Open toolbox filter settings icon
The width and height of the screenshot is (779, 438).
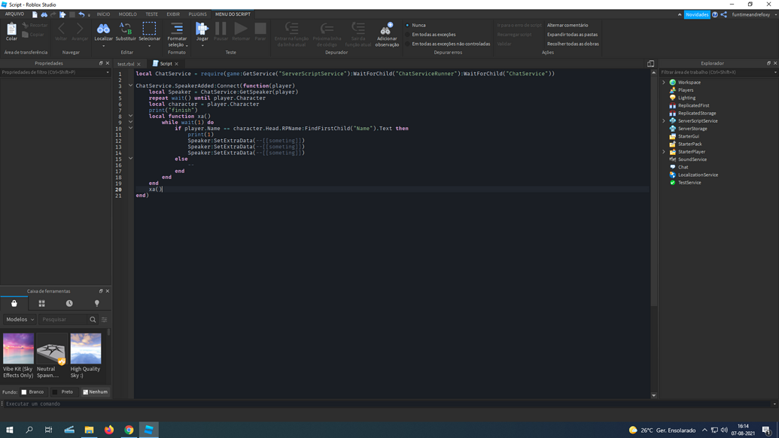pos(105,319)
